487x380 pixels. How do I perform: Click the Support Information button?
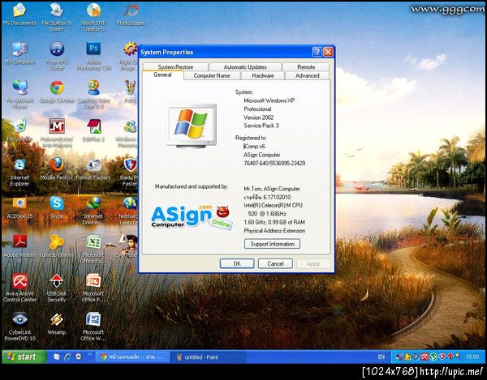coord(272,244)
